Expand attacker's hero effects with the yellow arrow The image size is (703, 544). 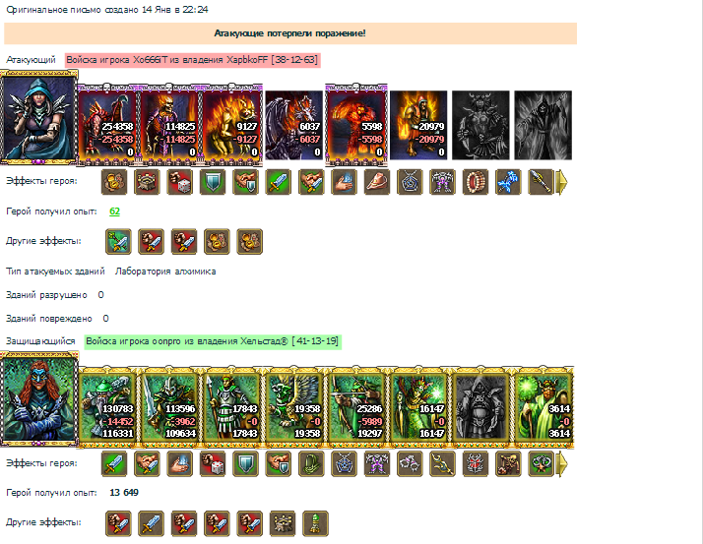click(562, 182)
